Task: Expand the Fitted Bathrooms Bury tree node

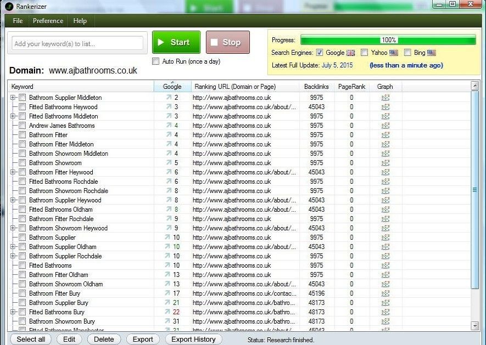Action: click(13, 312)
